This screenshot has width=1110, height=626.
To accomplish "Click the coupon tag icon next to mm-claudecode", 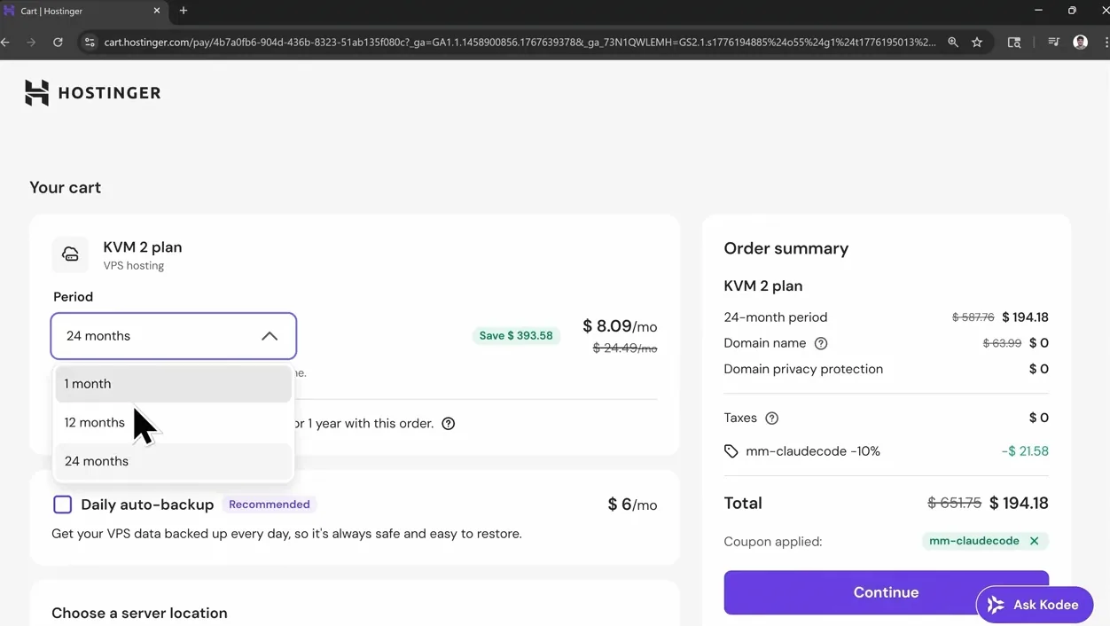I will point(731,451).
